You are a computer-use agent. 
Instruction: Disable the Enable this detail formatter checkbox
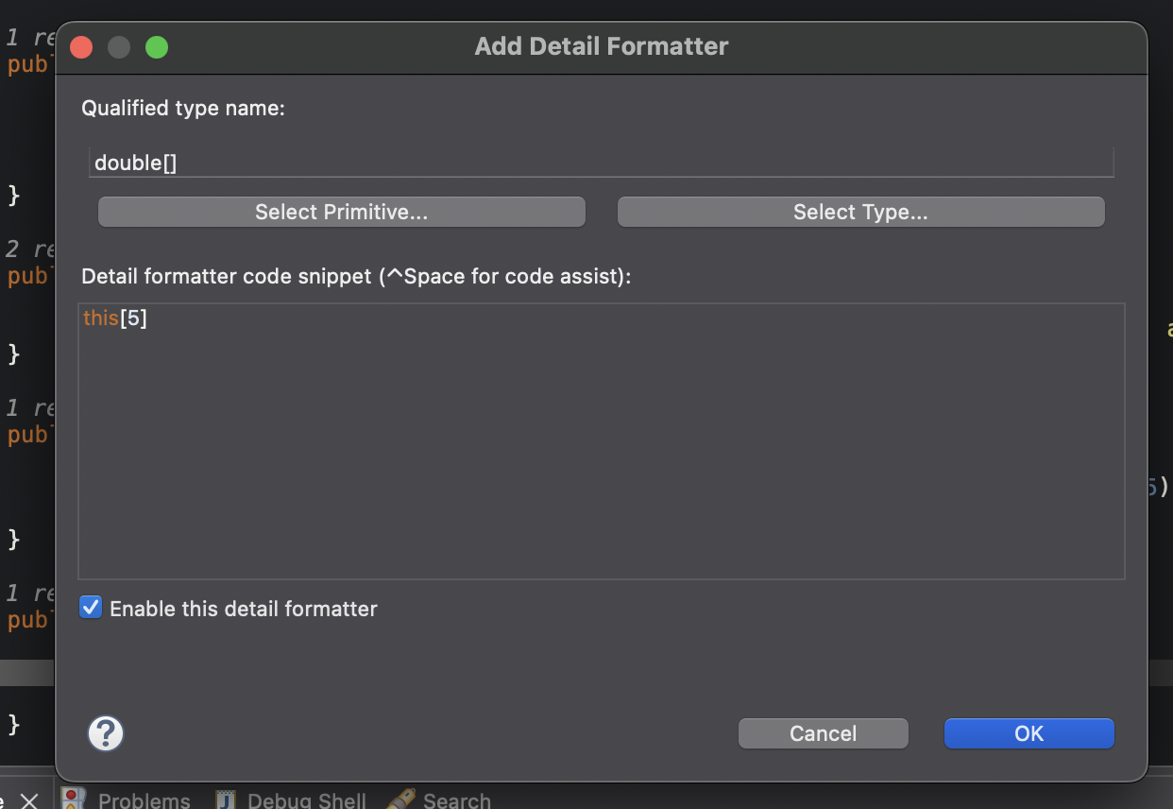pos(90,608)
